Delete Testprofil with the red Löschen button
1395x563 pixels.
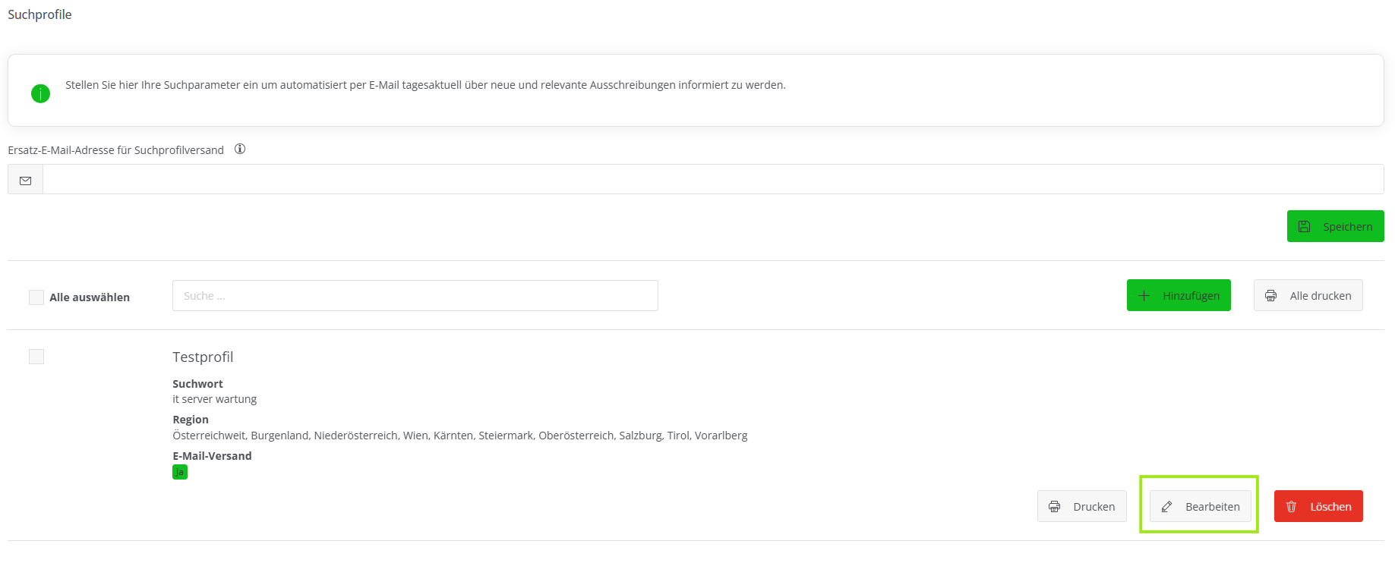coord(1318,507)
